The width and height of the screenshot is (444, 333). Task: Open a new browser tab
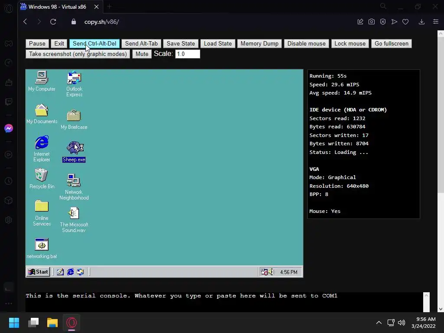coord(110,7)
